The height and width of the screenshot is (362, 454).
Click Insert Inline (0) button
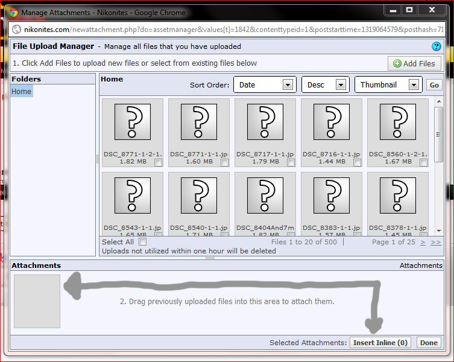[x=380, y=343]
